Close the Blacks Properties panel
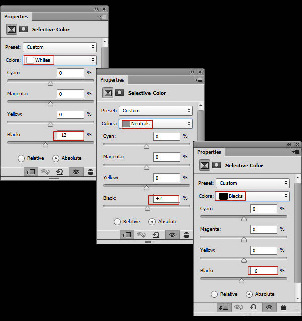The height and width of the screenshot is (321, 302). (297, 145)
